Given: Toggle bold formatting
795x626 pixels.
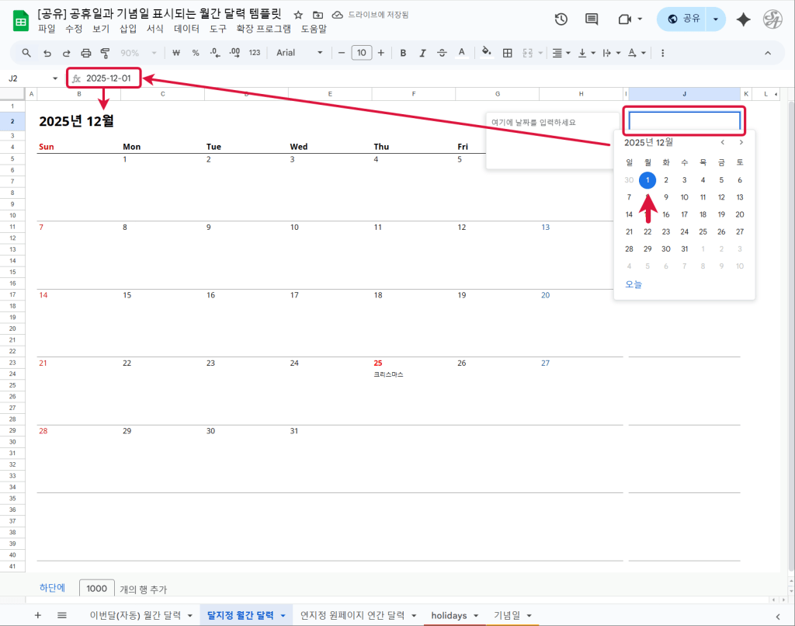Looking at the screenshot, I should click(403, 53).
